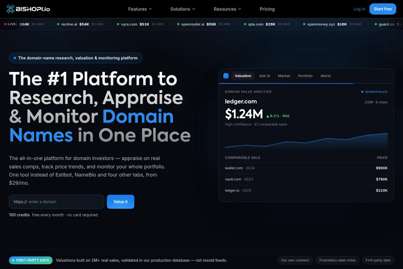
Task: Go to the Pricing page
Action: click(x=267, y=9)
